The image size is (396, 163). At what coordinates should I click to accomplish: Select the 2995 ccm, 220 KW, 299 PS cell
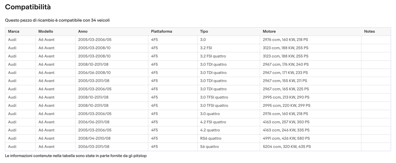coord(286,105)
